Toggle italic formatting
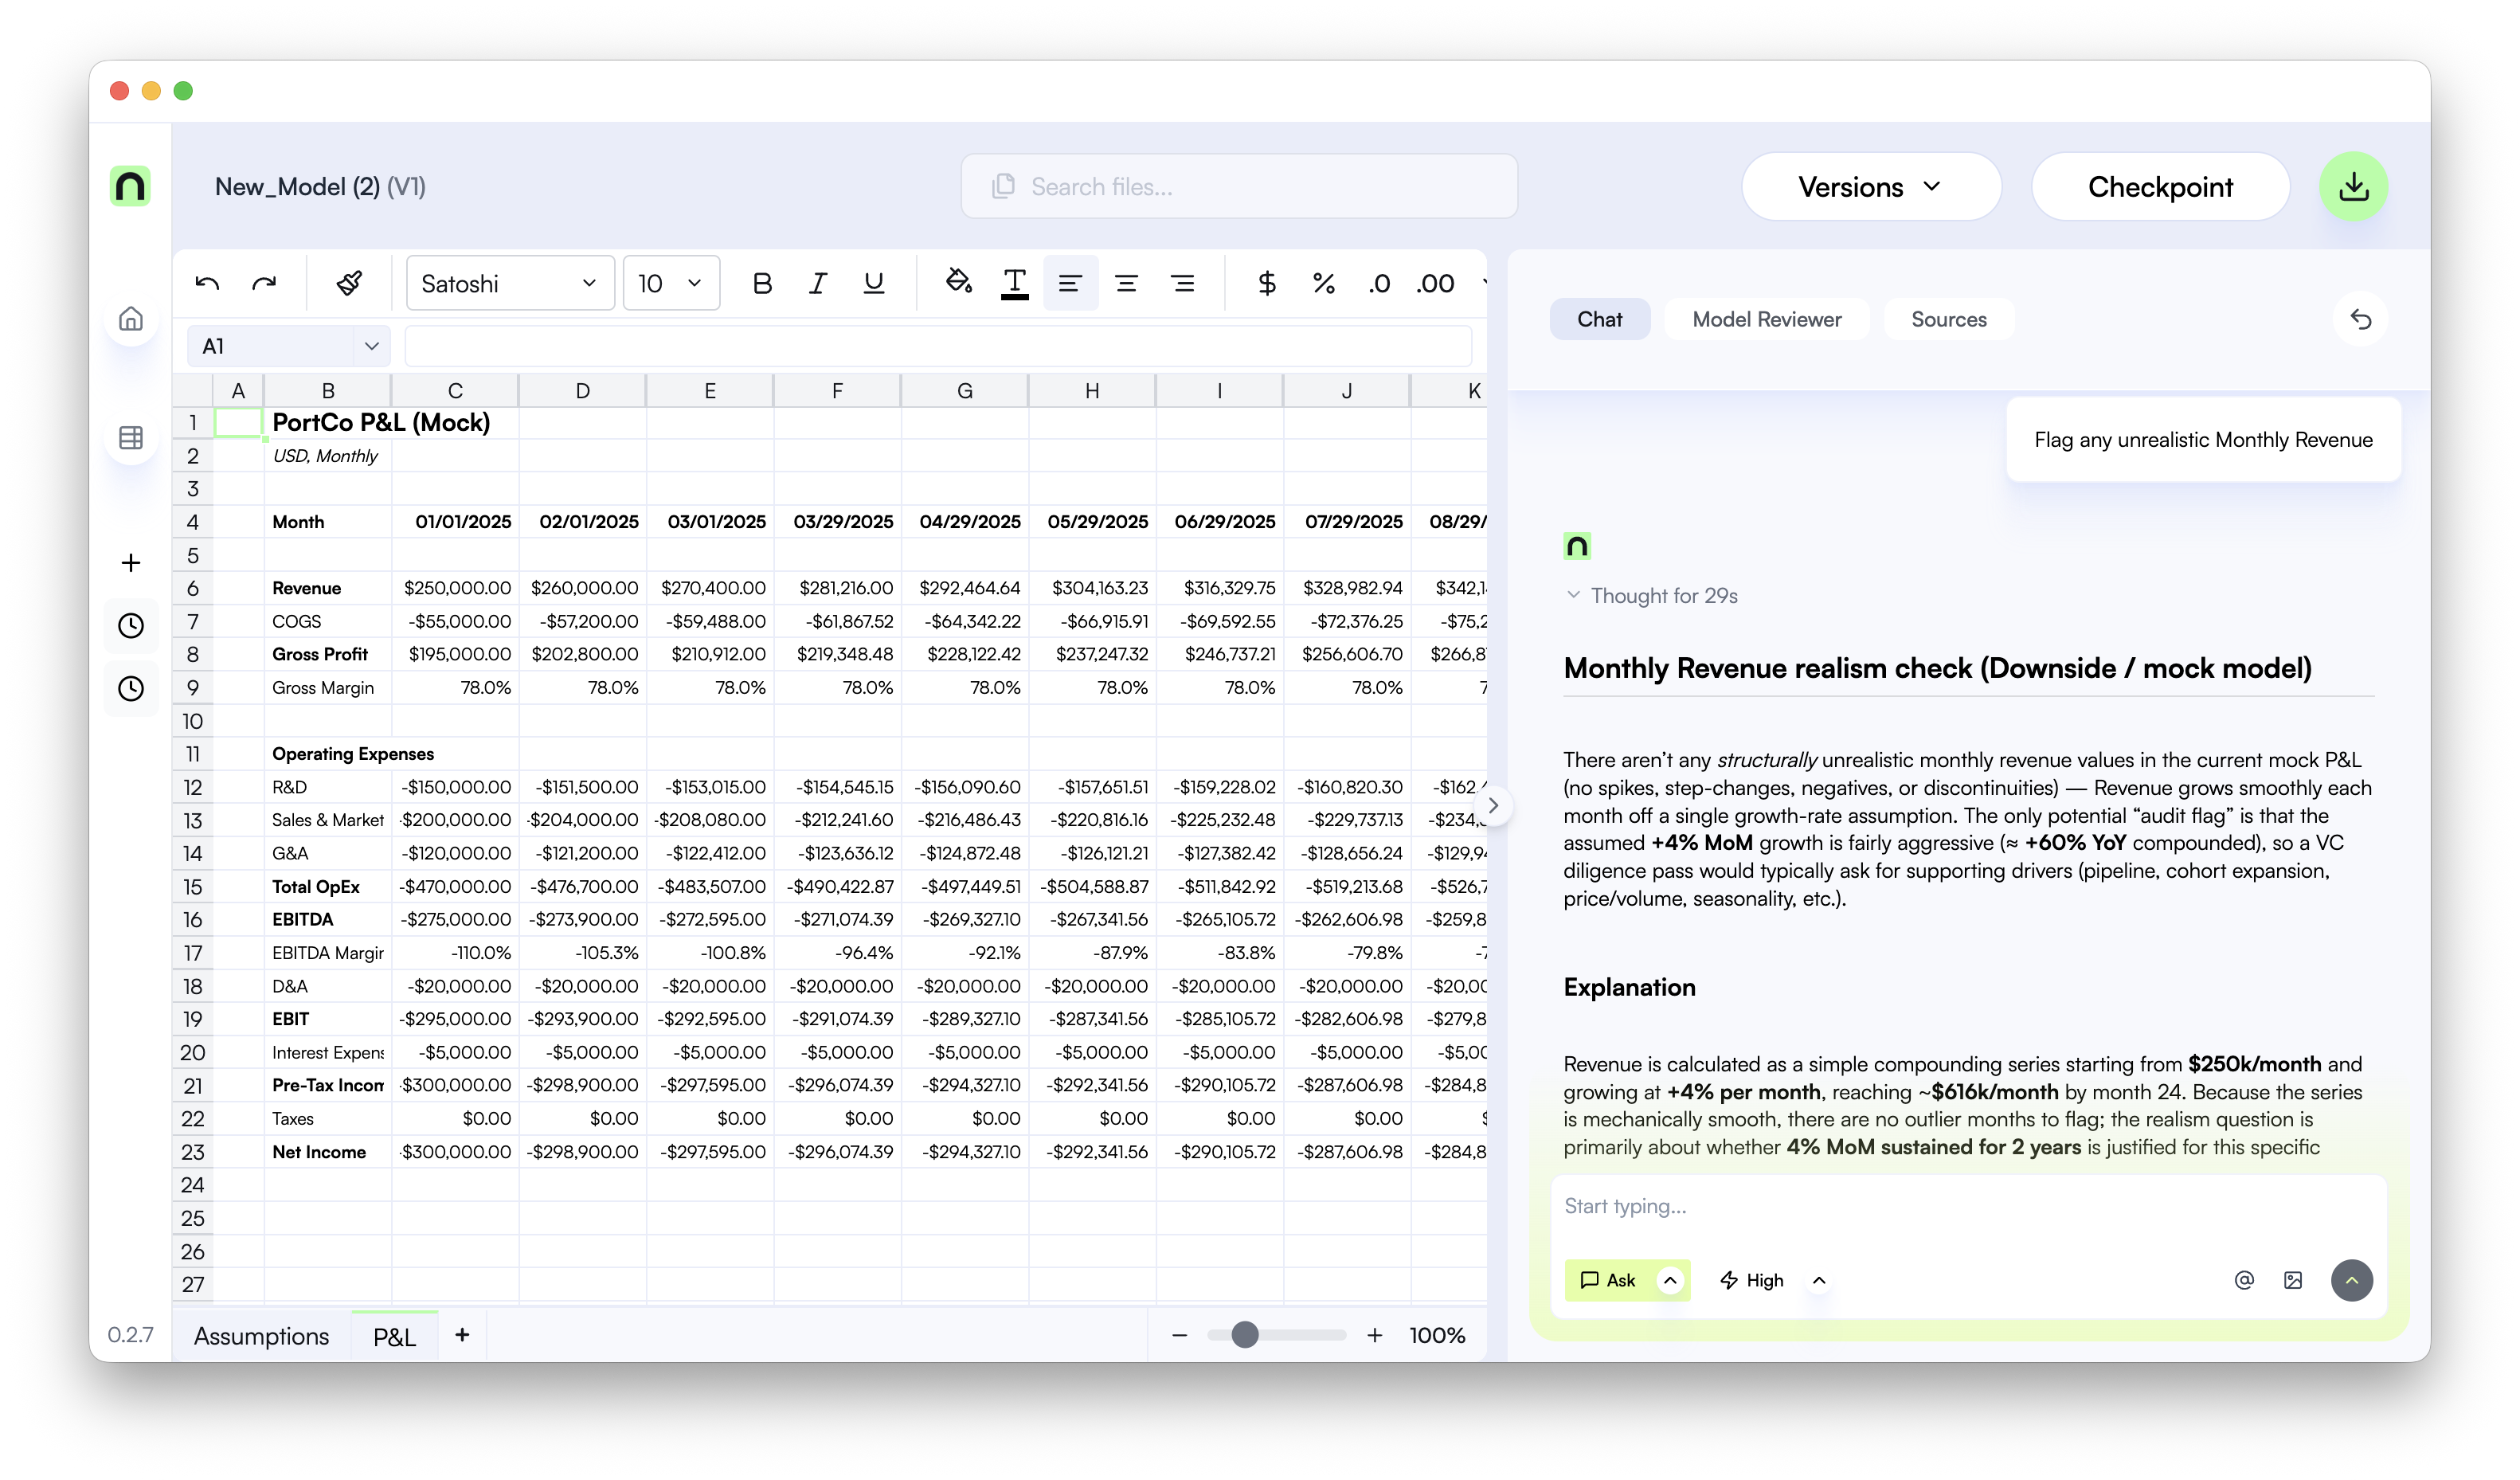The width and height of the screenshot is (2520, 1480). click(x=818, y=284)
